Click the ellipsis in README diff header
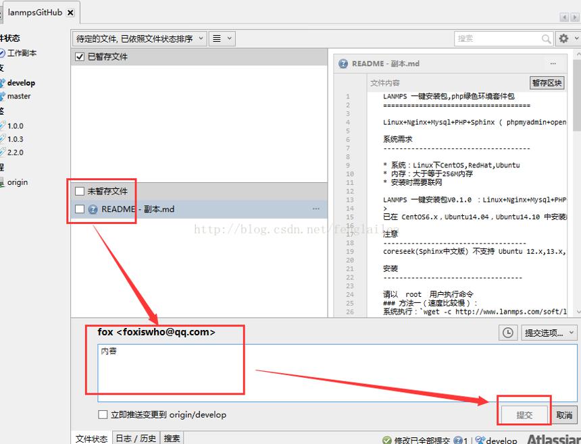 pyautogui.click(x=553, y=63)
